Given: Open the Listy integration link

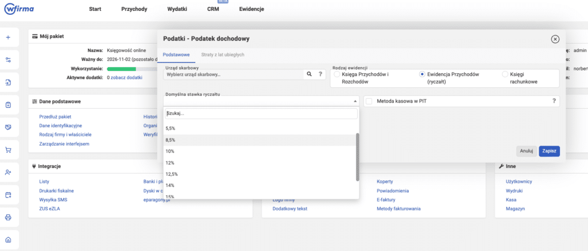Looking at the screenshot, I should click(44, 182).
